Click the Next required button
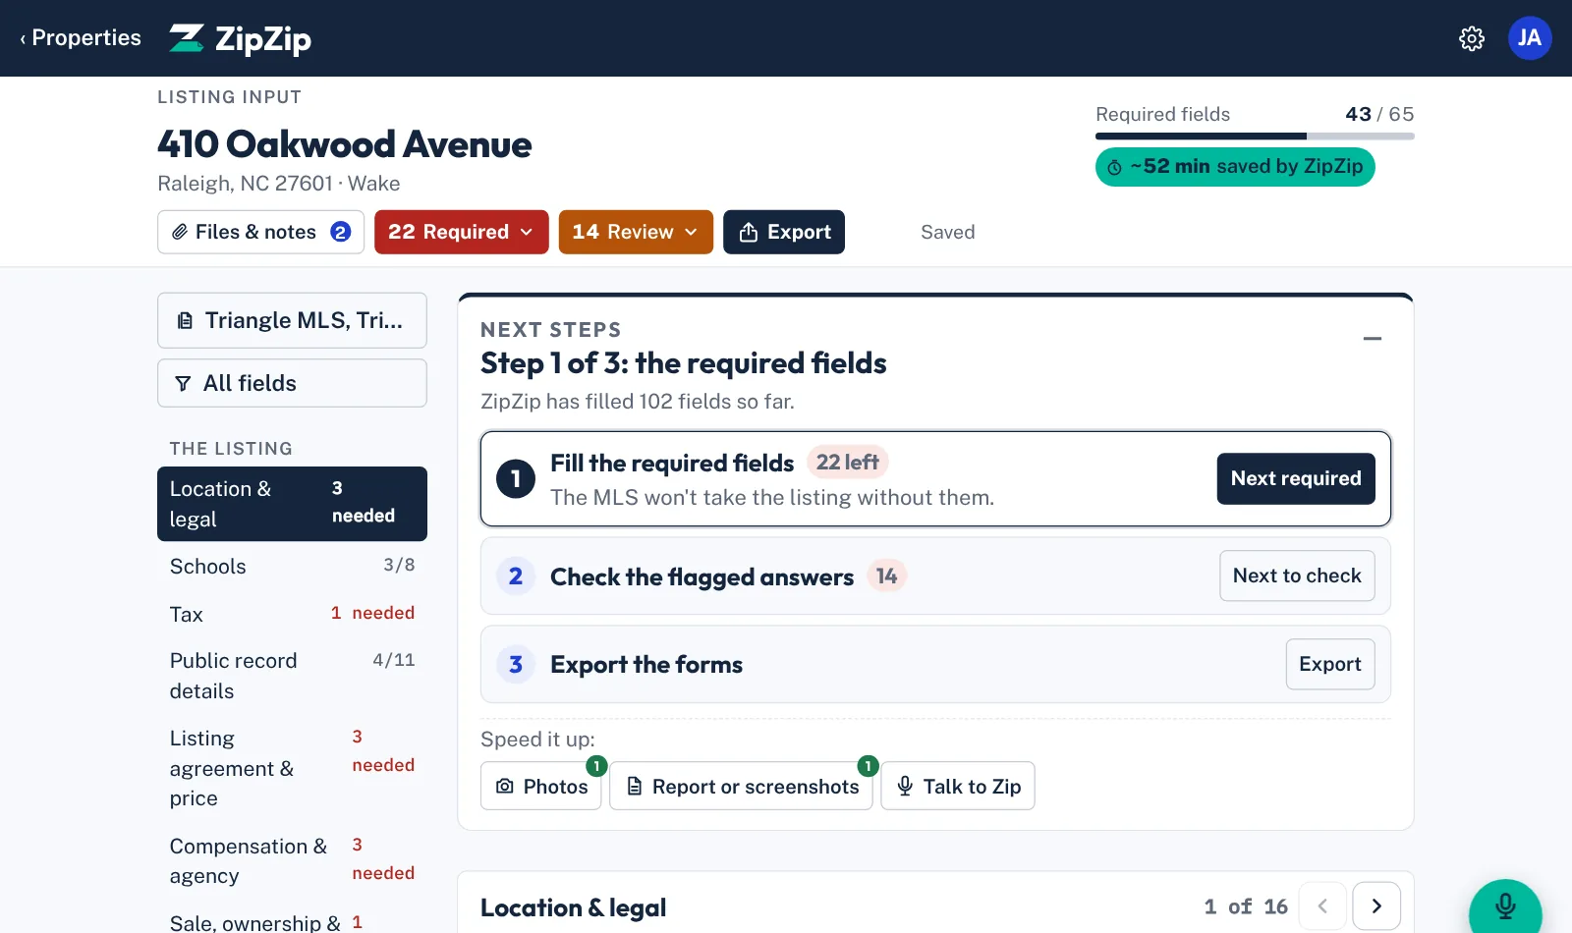The height and width of the screenshot is (933, 1572). [1296, 478]
